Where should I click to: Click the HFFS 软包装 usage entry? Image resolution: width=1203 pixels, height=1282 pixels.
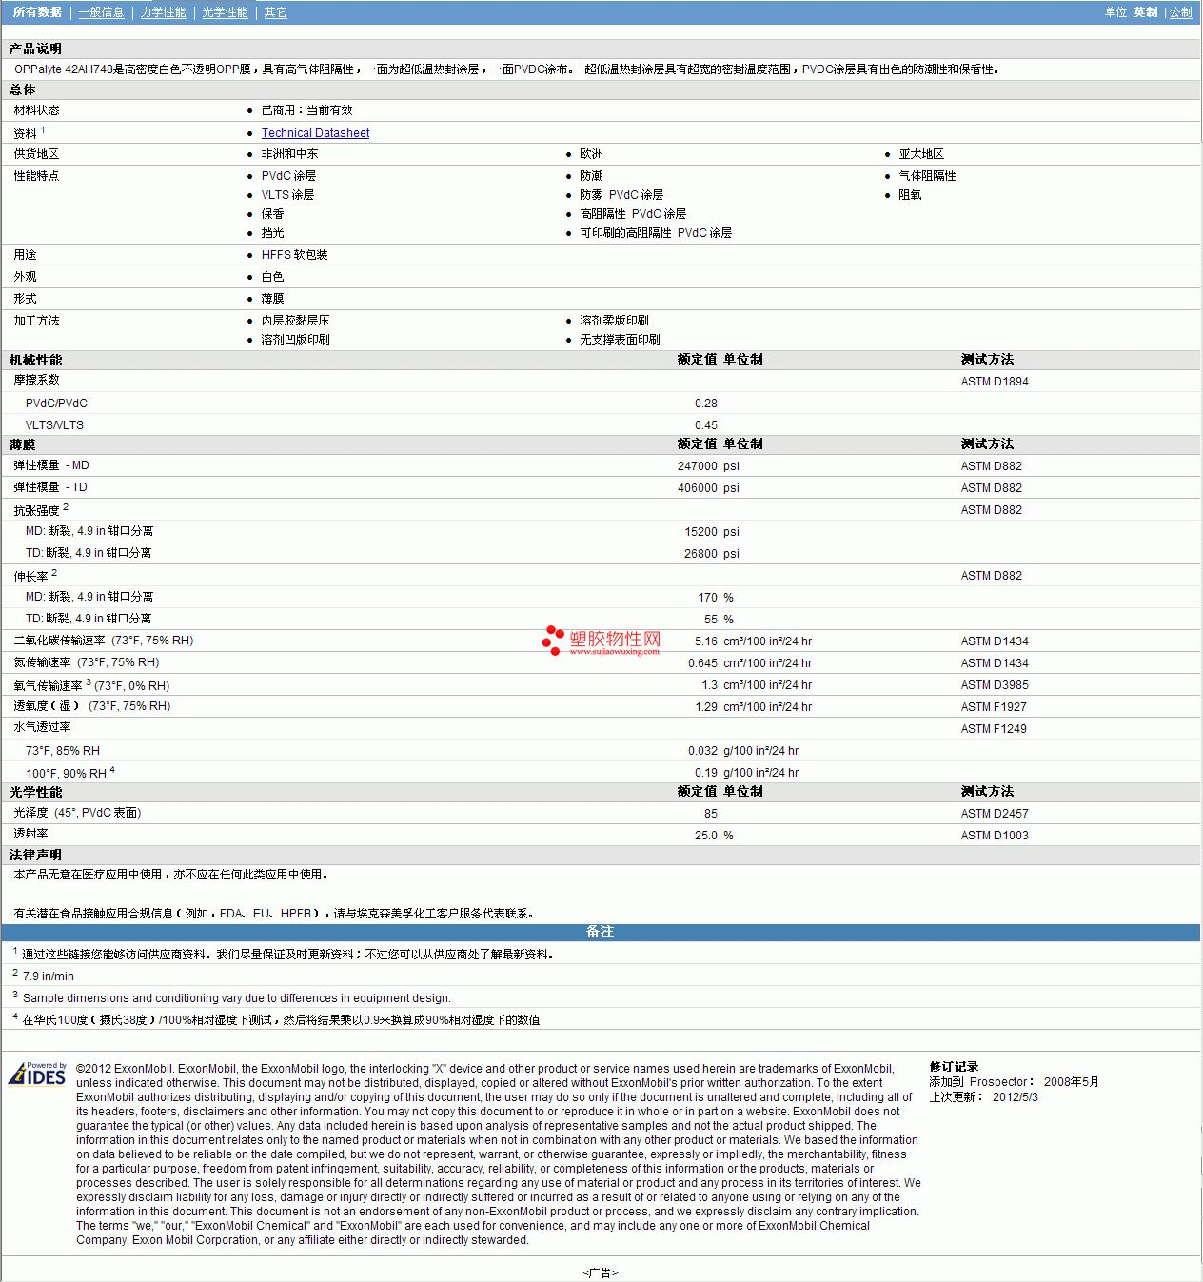pos(295,255)
